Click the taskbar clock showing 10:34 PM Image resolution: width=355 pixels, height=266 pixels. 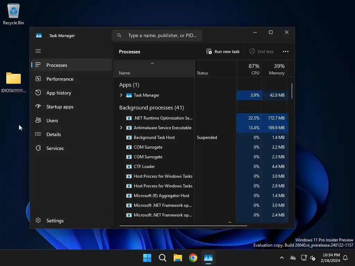(x=331, y=258)
